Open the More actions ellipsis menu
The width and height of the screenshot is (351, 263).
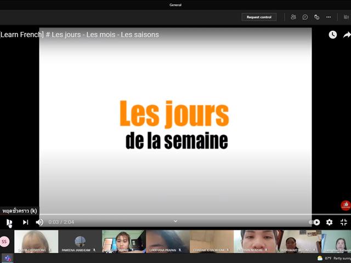coord(329,17)
